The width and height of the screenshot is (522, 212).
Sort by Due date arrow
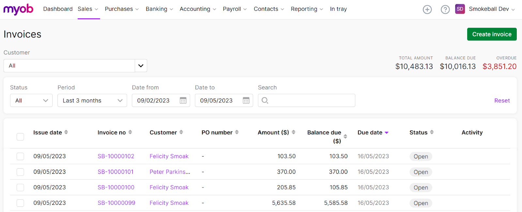pos(387,133)
